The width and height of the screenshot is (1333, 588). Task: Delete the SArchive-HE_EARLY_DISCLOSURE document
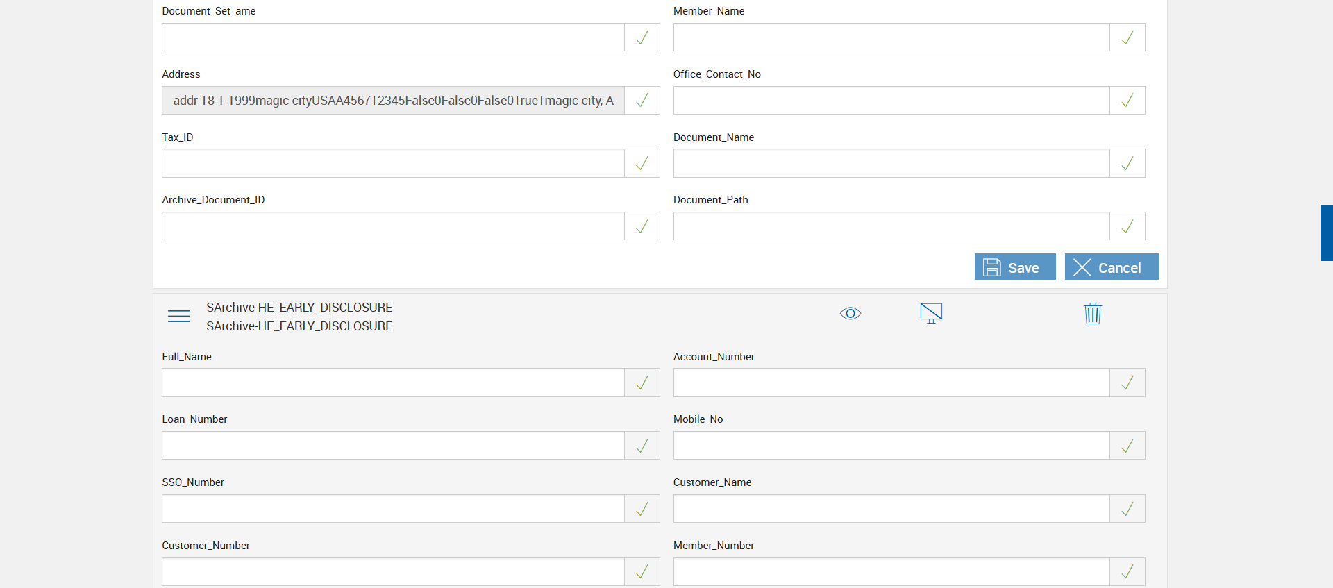pyautogui.click(x=1092, y=313)
